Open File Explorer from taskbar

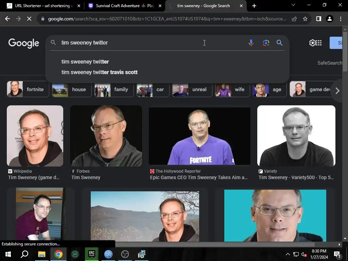41,254
